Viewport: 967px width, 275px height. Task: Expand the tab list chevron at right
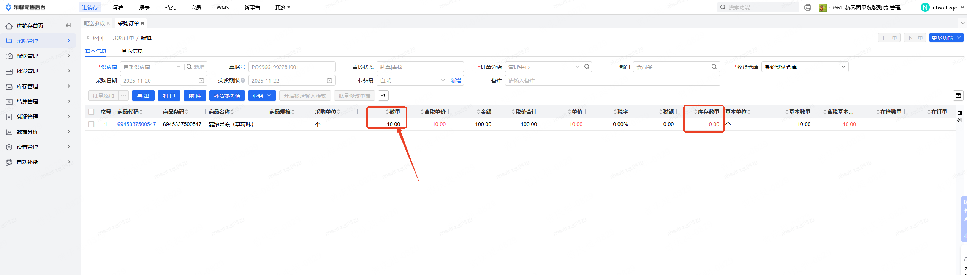963,23
